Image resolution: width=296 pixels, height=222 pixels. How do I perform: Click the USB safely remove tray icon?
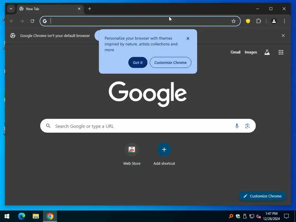pos(245,216)
